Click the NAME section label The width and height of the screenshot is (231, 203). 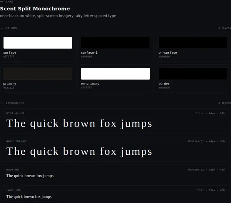click(9, 2)
